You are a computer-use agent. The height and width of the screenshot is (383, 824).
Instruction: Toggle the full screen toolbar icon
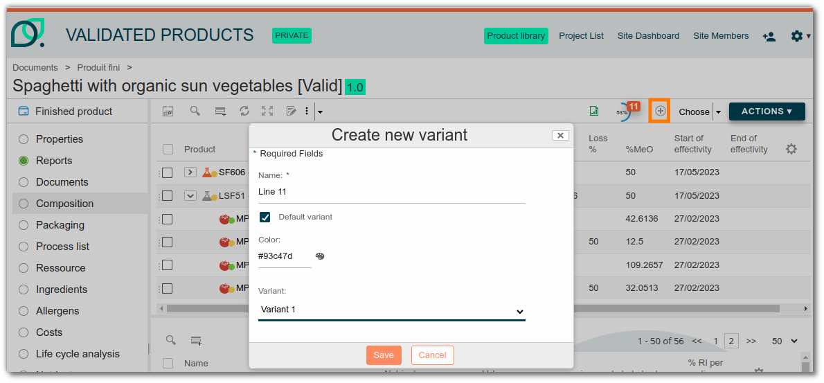point(267,111)
